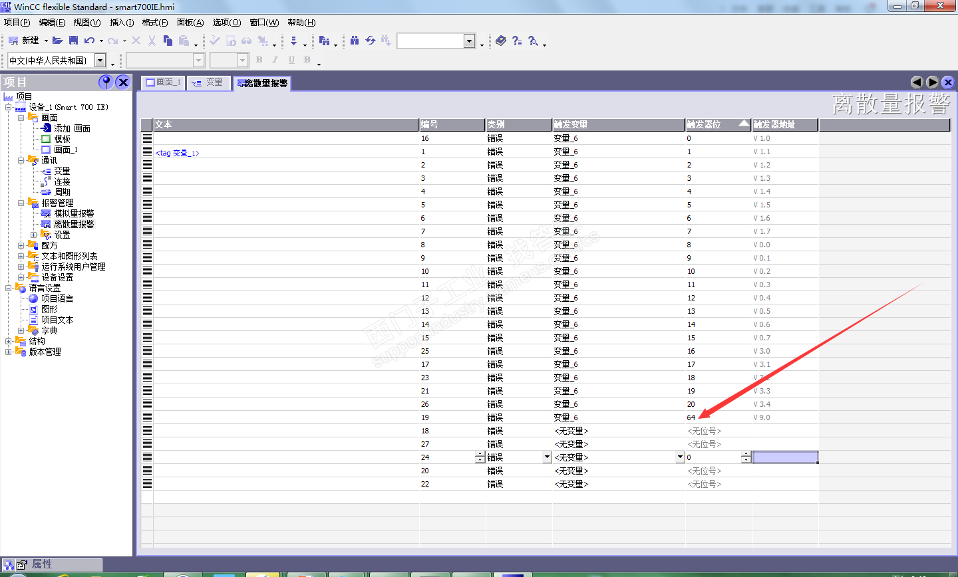The image size is (958, 577).
Task: Open the 选项(O) menu
Action: [x=227, y=22]
